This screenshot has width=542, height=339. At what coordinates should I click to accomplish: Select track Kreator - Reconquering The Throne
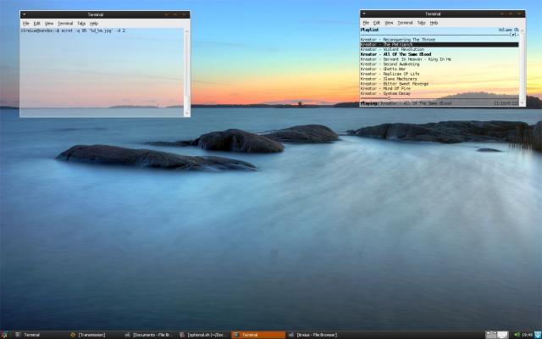click(x=398, y=40)
